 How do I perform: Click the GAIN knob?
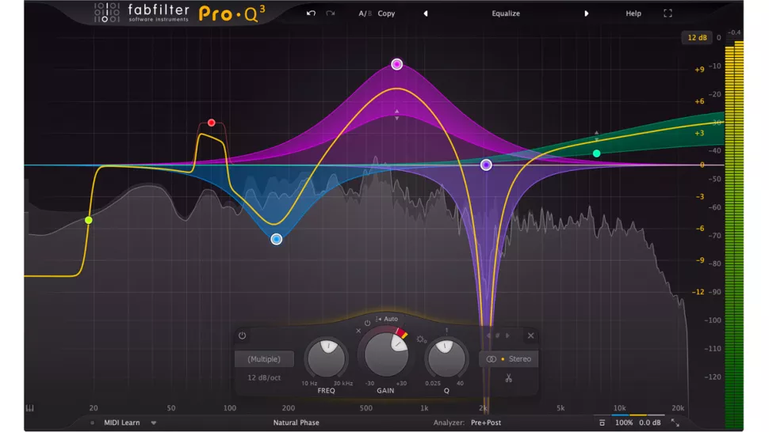click(386, 354)
